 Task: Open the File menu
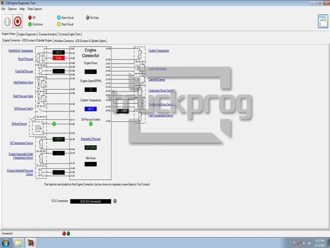coord(3,9)
